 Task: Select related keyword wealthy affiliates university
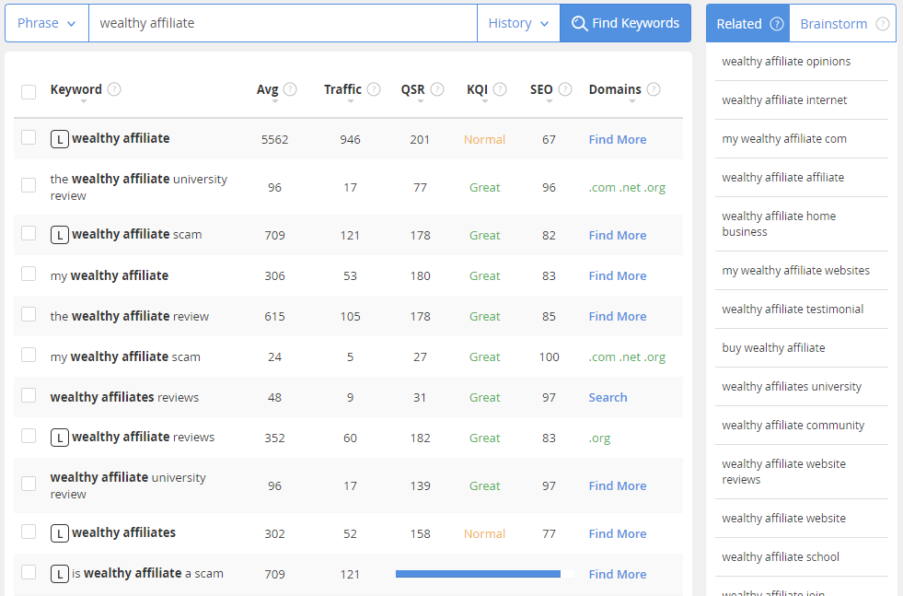coord(792,386)
